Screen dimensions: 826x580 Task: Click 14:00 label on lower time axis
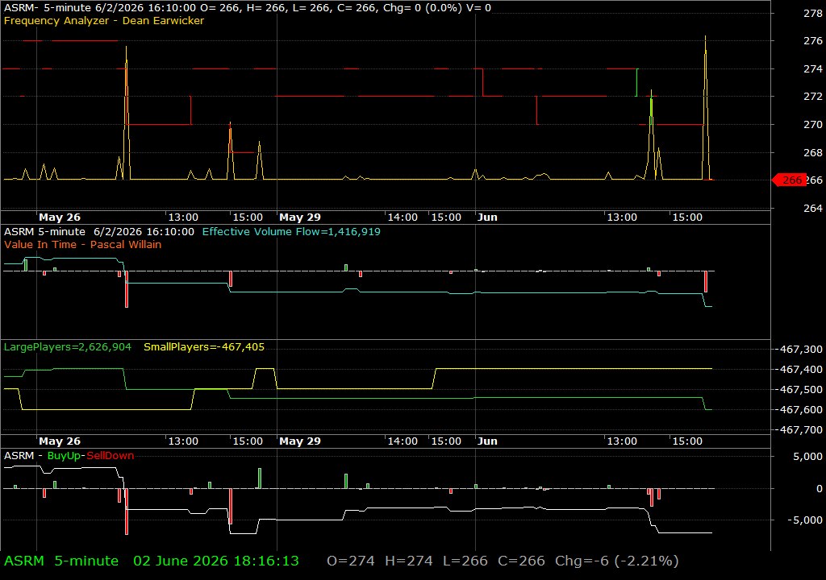coord(403,441)
